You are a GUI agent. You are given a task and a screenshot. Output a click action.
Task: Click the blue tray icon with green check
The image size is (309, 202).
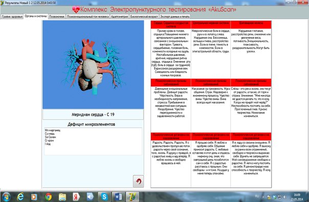(274, 197)
